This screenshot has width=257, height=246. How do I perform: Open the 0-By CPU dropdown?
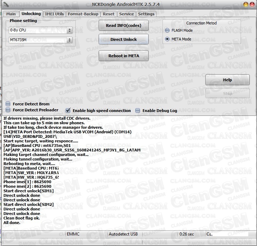tap(41, 30)
